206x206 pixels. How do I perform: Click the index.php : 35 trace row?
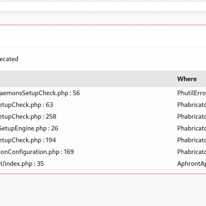[22, 164]
